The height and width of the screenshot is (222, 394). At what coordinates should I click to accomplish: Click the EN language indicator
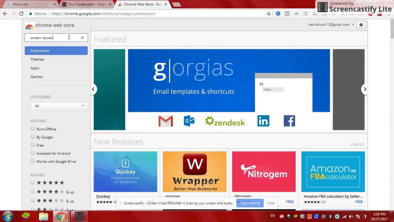pos(273,216)
